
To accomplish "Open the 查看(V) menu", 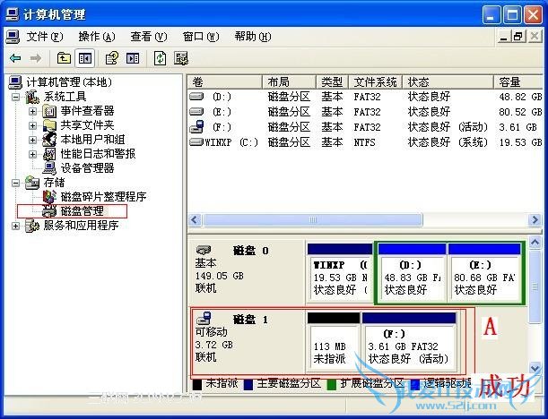I will (148, 37).
